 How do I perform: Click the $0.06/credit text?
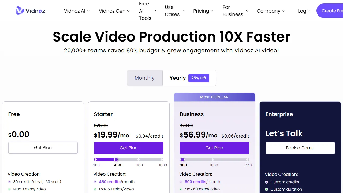pyautogui.click(x=235, y=136)
